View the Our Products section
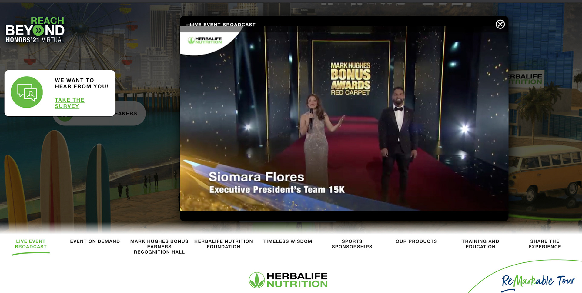The image size is (582, 293). coord(416,241)
